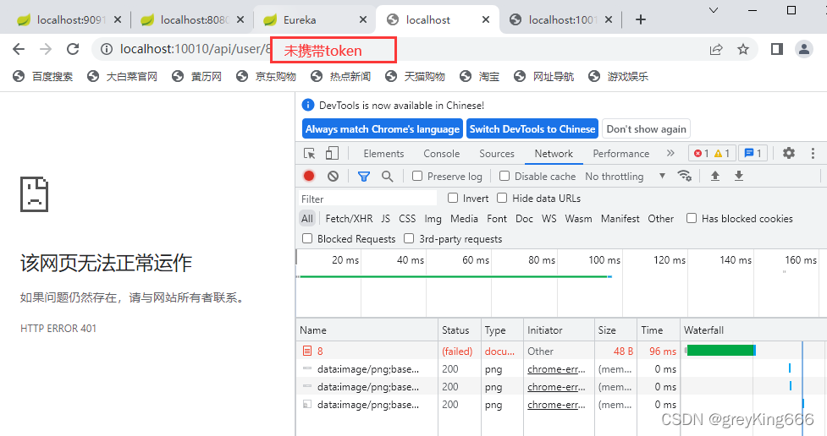Screen dimensions: 827x436
Task: Click Switch DevTools to Chinese button
Action: tap(532, 129)
